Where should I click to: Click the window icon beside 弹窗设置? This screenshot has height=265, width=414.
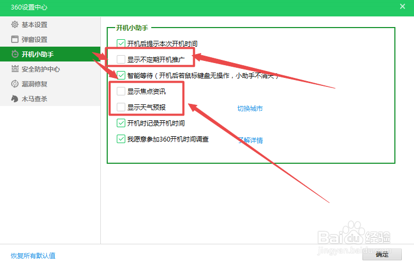pos(15,39)
